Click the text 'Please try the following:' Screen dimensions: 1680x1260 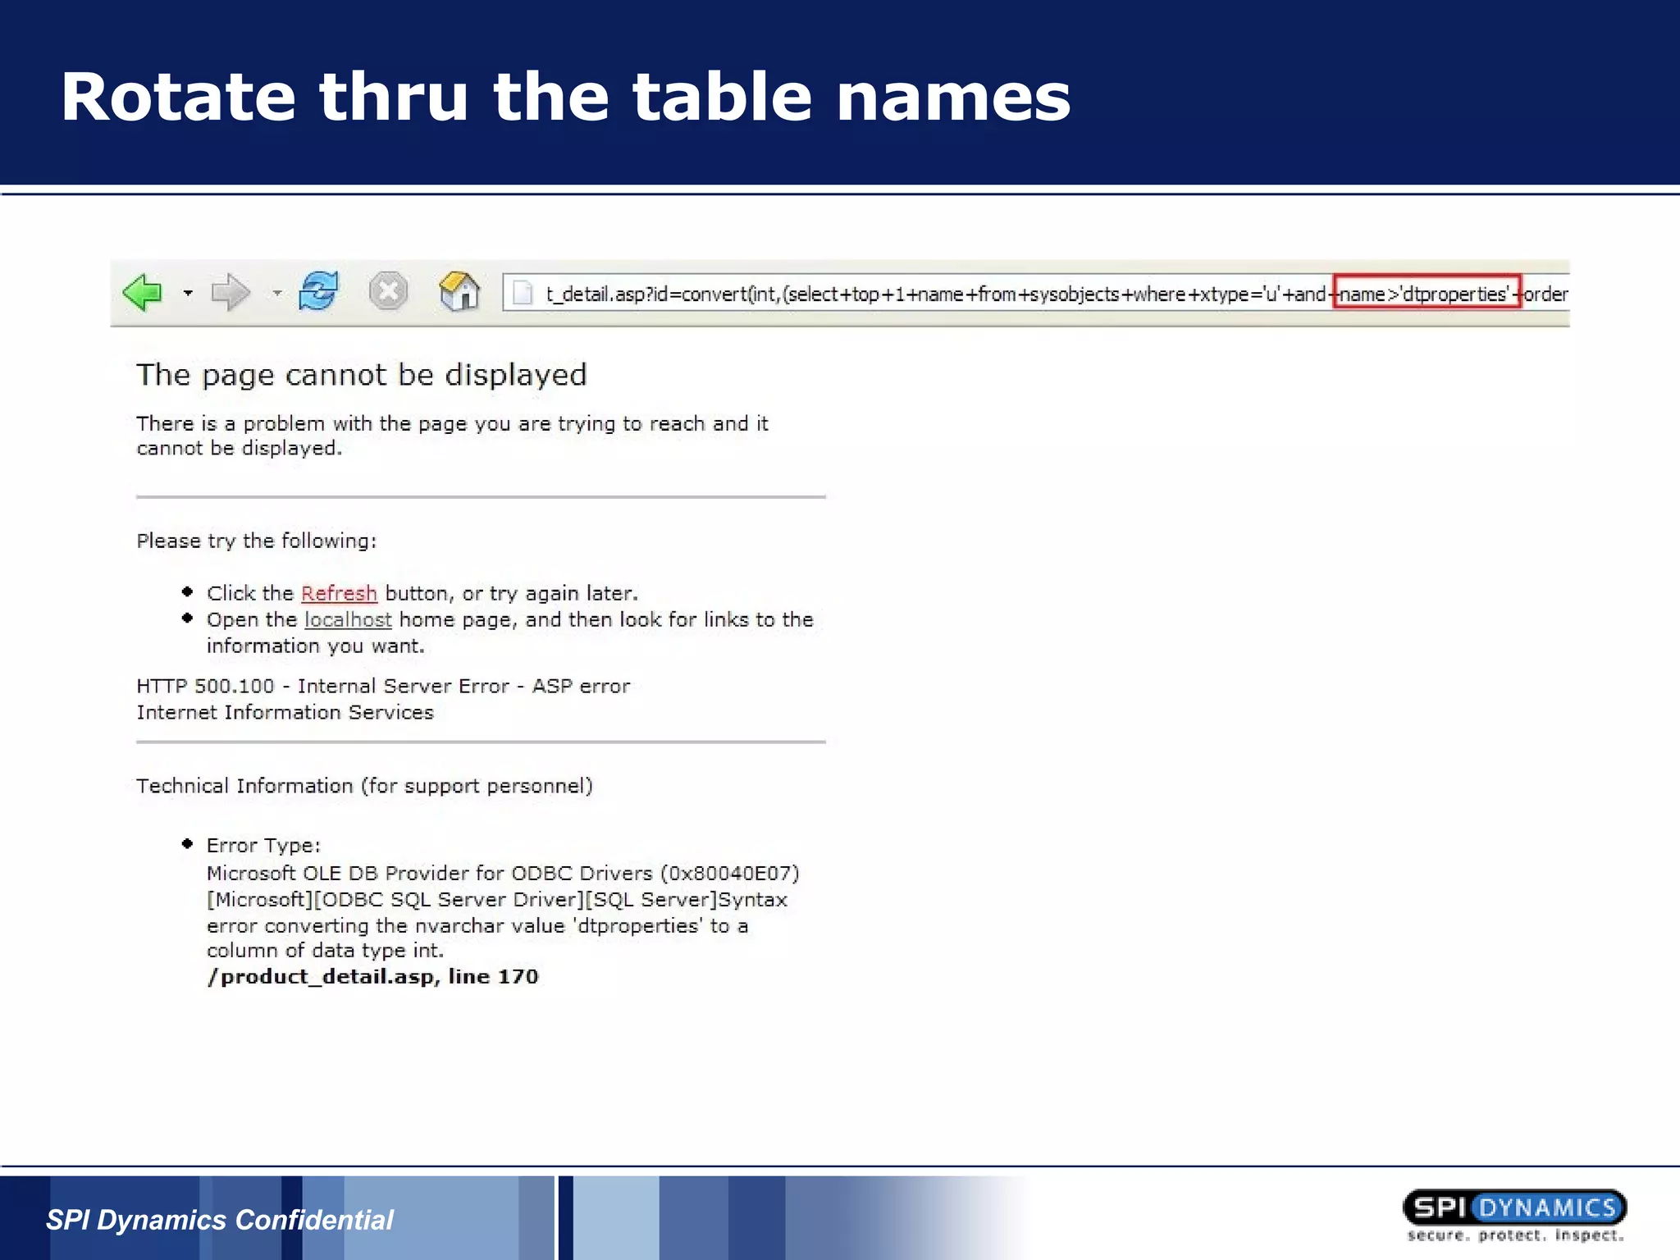[257, 541]
